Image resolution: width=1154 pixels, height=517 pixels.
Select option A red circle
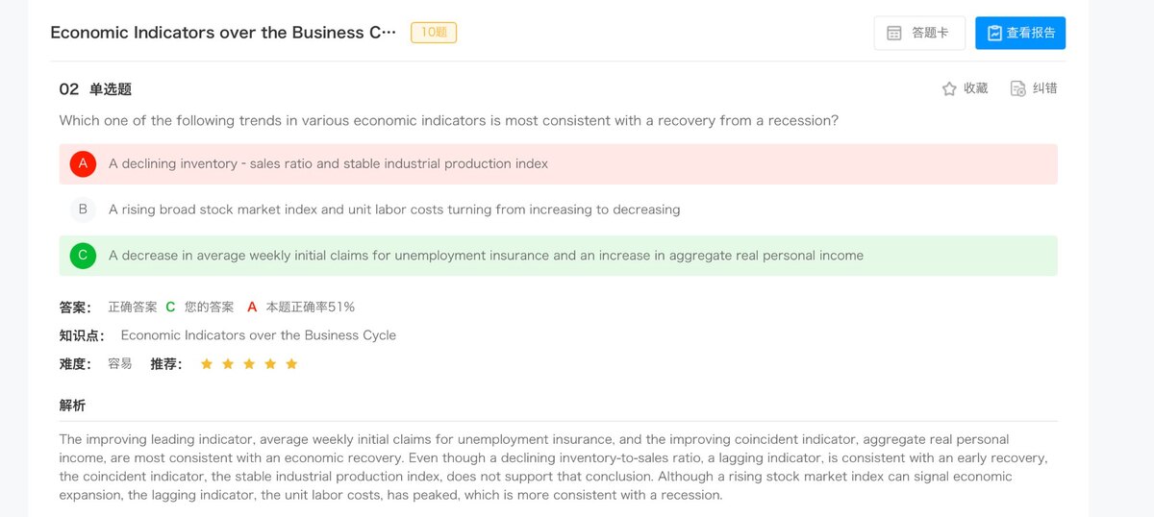click(83, 164)
